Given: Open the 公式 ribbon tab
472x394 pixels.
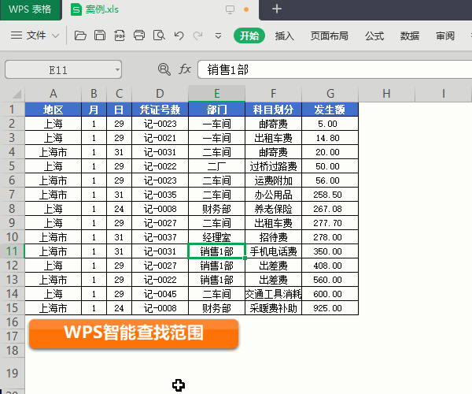Looking at the screenshot, I should pos(374,35).
